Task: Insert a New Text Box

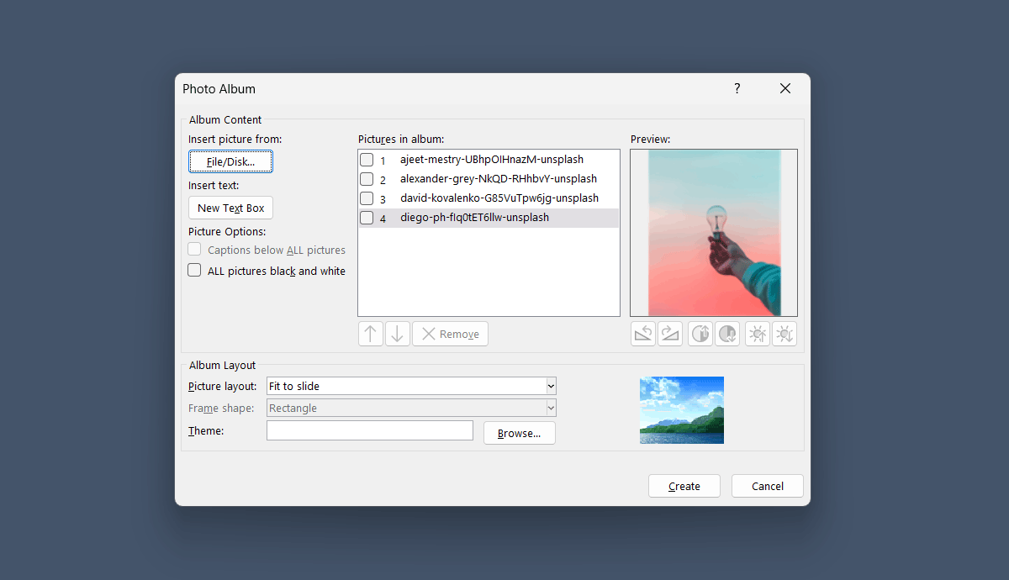Action: click(230, 208)
